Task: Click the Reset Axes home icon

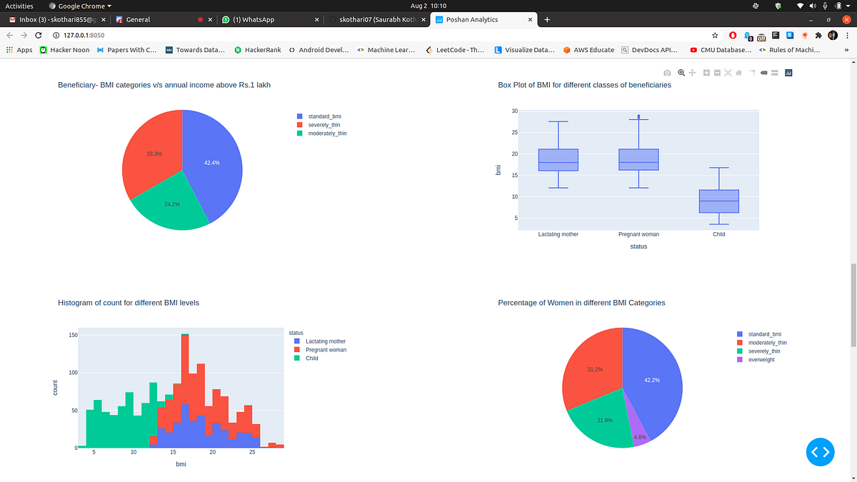Action: [x=738, y=72]
